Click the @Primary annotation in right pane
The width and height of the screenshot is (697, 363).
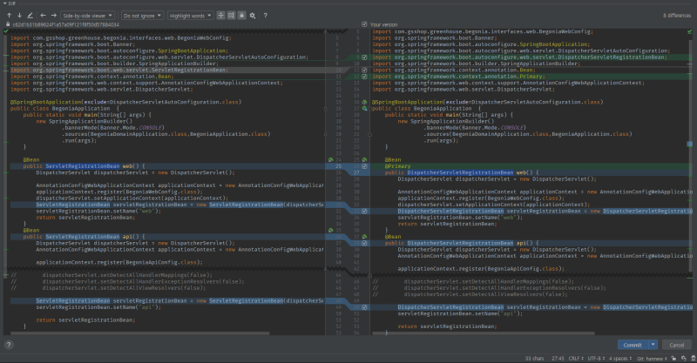point(398,166)
